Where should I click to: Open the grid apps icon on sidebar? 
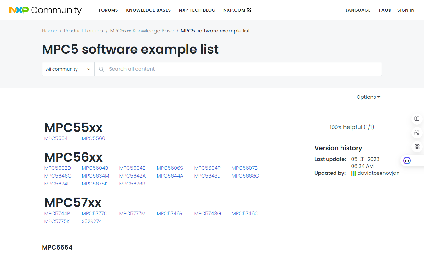click(x=417, y=147)
